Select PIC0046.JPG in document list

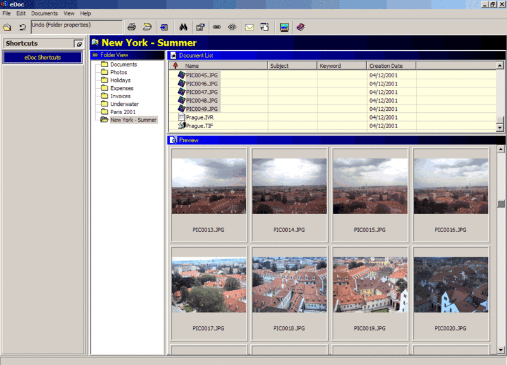(202, 84)
